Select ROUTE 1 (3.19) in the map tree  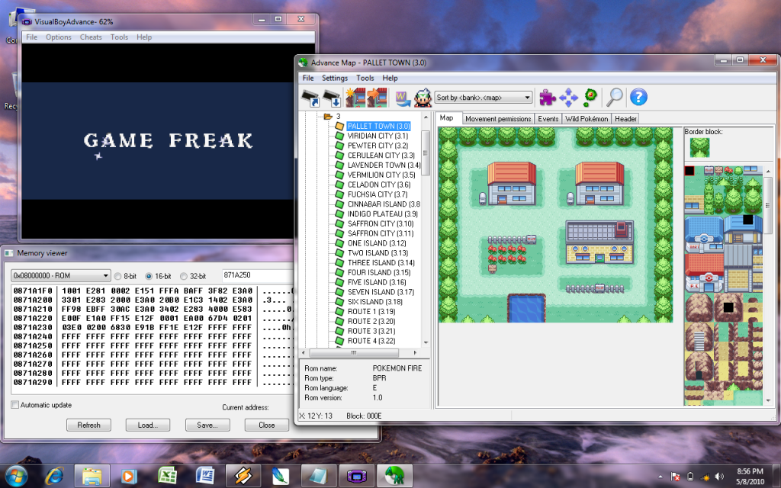click(371, 312)
